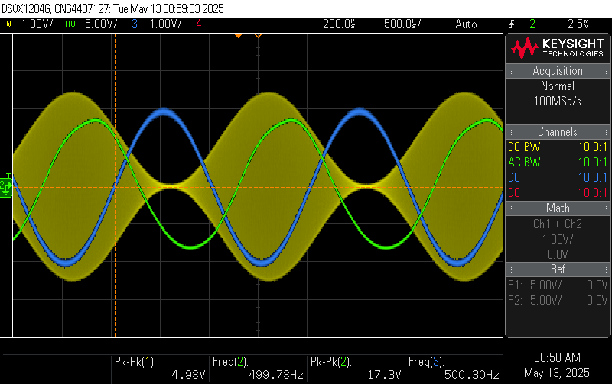This screenshot has height=384, width=612.
Task: Click the Ch1 + Ch2 math function text
Action: (558, 224)
